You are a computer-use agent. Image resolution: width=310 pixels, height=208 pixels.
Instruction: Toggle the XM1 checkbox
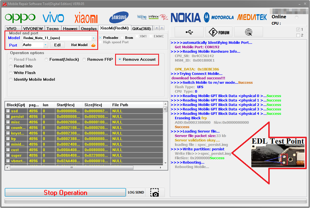137,36
